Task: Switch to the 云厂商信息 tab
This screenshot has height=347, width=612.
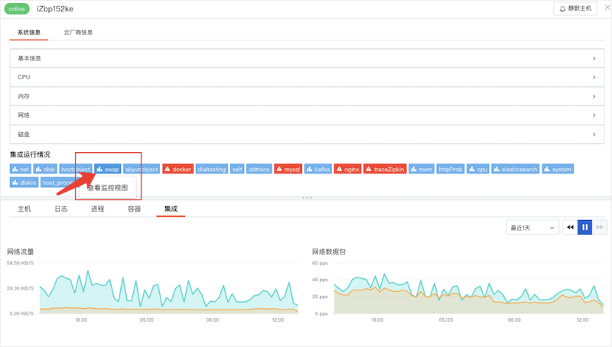Action: 78,33
